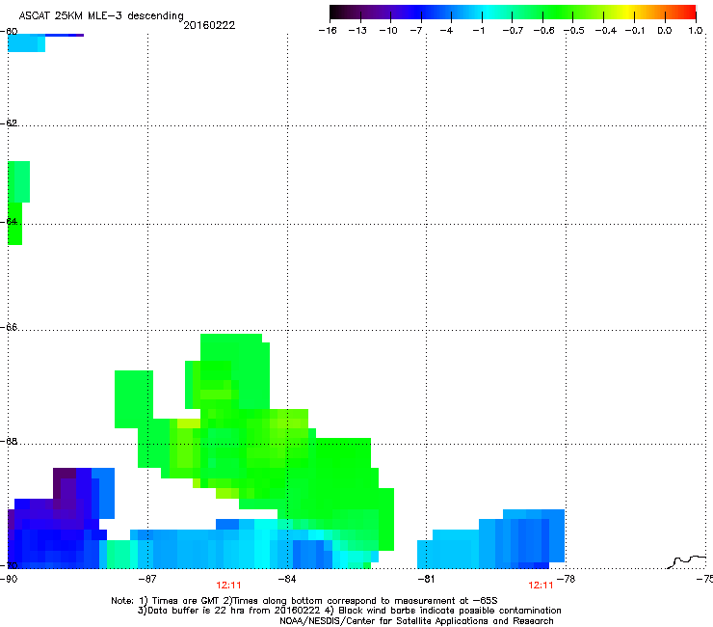The height and width of the screenshot is (627, 713).
Task: Click the -0.6 colorbar tick label
Action: point(543,31)
